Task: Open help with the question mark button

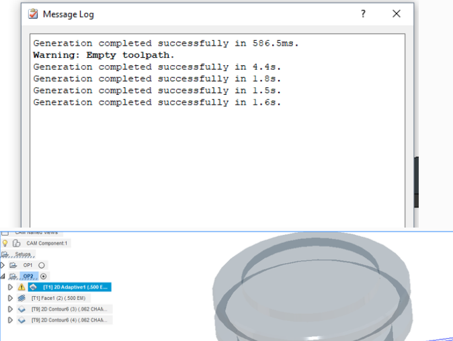Action: coord(363,13)
